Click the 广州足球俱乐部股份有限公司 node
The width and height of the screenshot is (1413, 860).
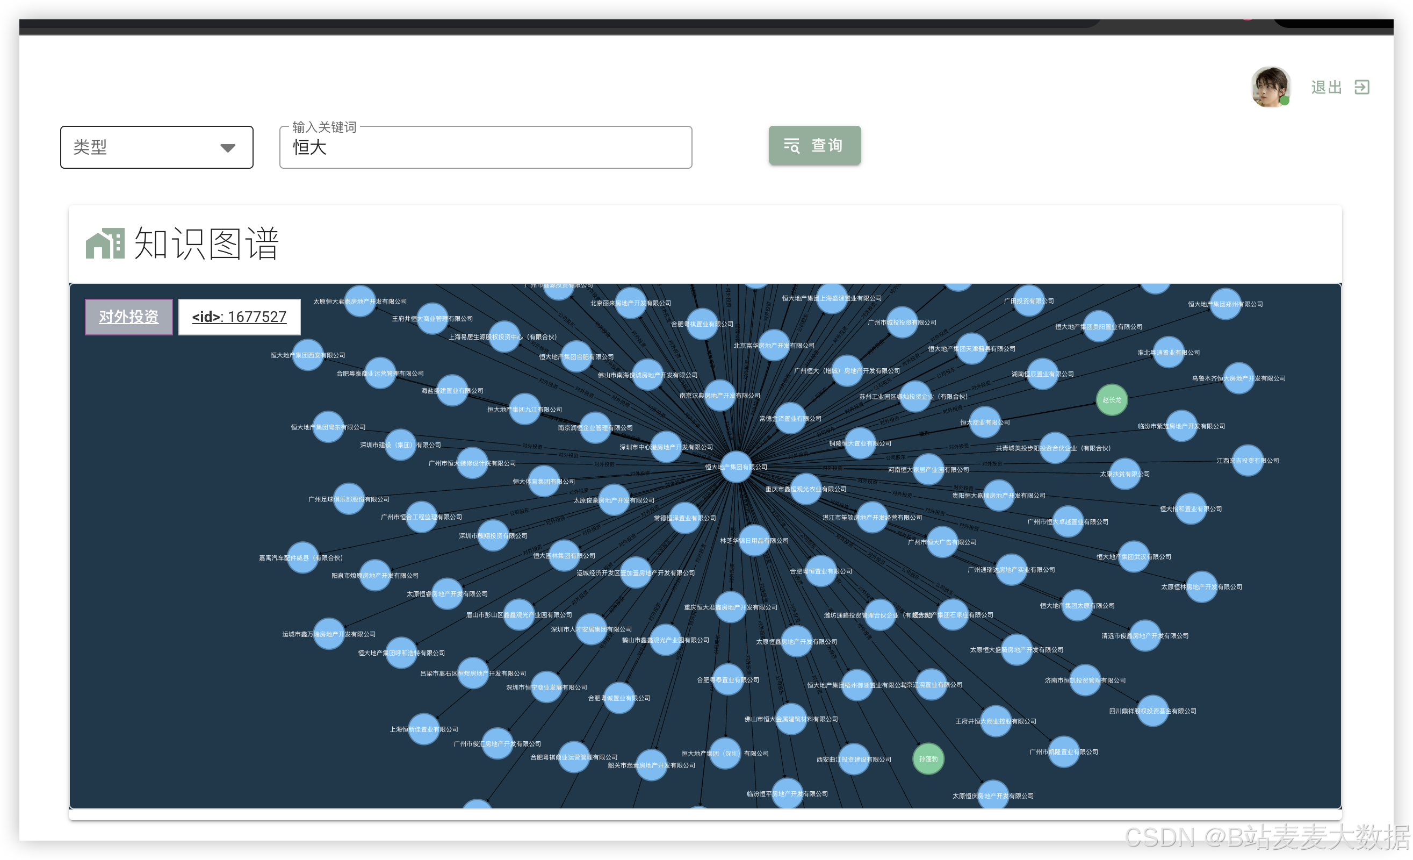click(x=349, y=499)
